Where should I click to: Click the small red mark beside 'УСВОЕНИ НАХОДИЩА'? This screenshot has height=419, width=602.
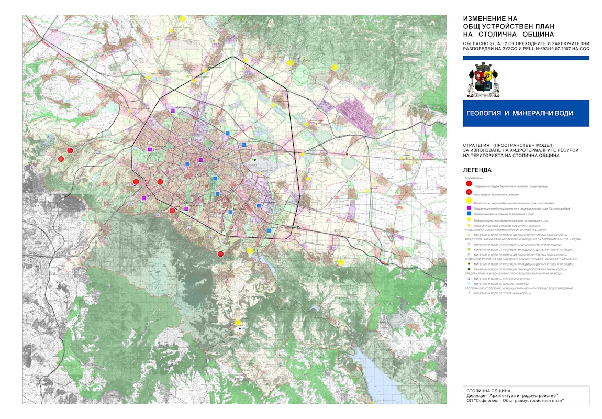pos(469,293)
